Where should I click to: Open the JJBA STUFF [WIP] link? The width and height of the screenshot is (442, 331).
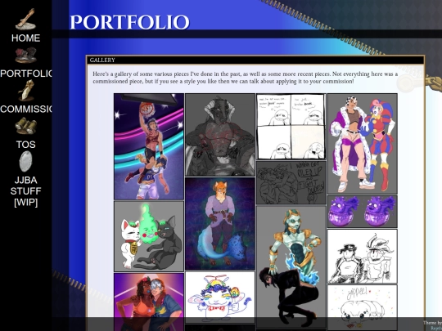[25, 191]
